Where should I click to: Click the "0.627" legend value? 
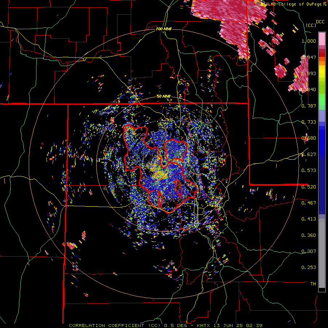309,155
